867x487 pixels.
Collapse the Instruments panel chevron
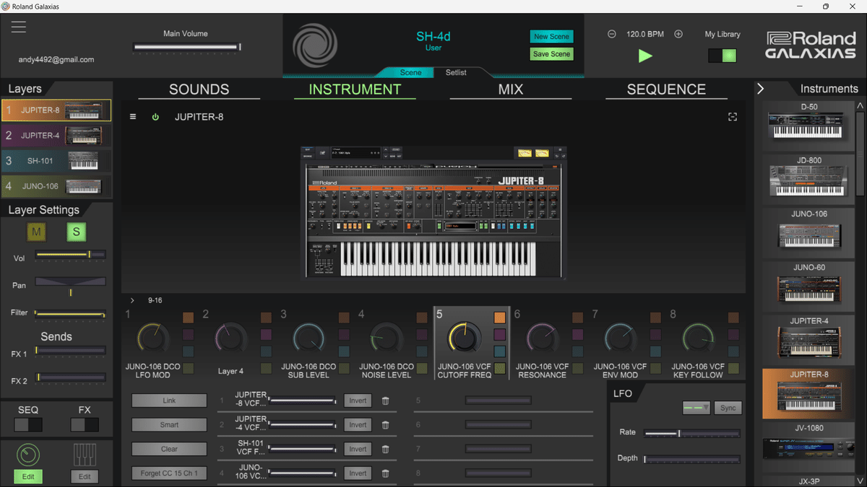click(761, 89)
